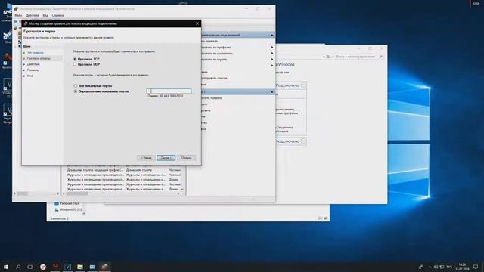
Task: Open the taskbar clock and date
Action: (x=462, y=267)
